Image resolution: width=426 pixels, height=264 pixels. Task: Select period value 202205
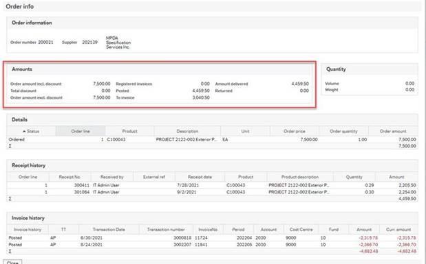point(244,245)
